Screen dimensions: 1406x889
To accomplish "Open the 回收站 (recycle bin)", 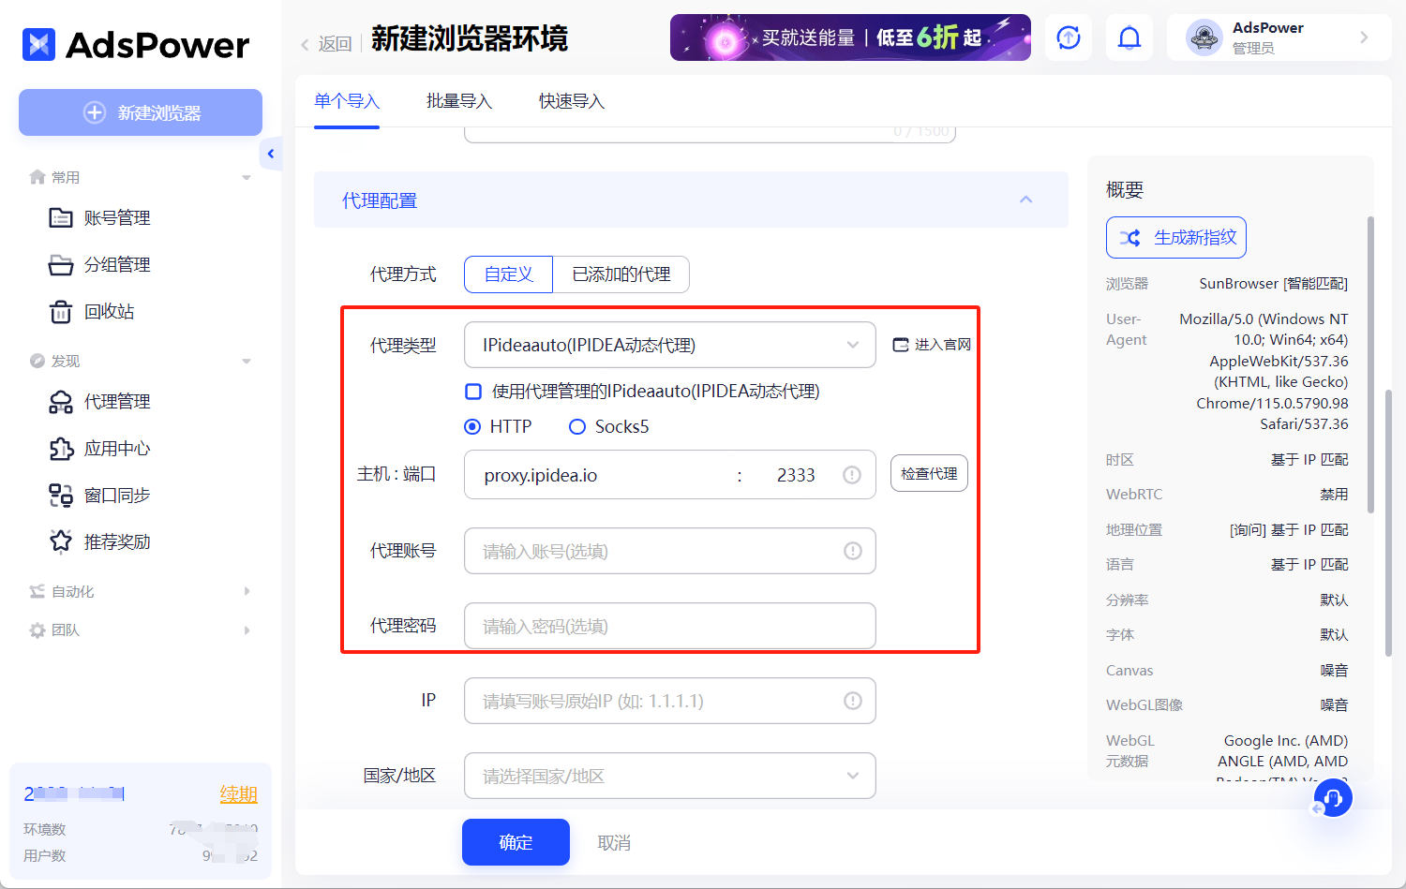I will (111, 311).
